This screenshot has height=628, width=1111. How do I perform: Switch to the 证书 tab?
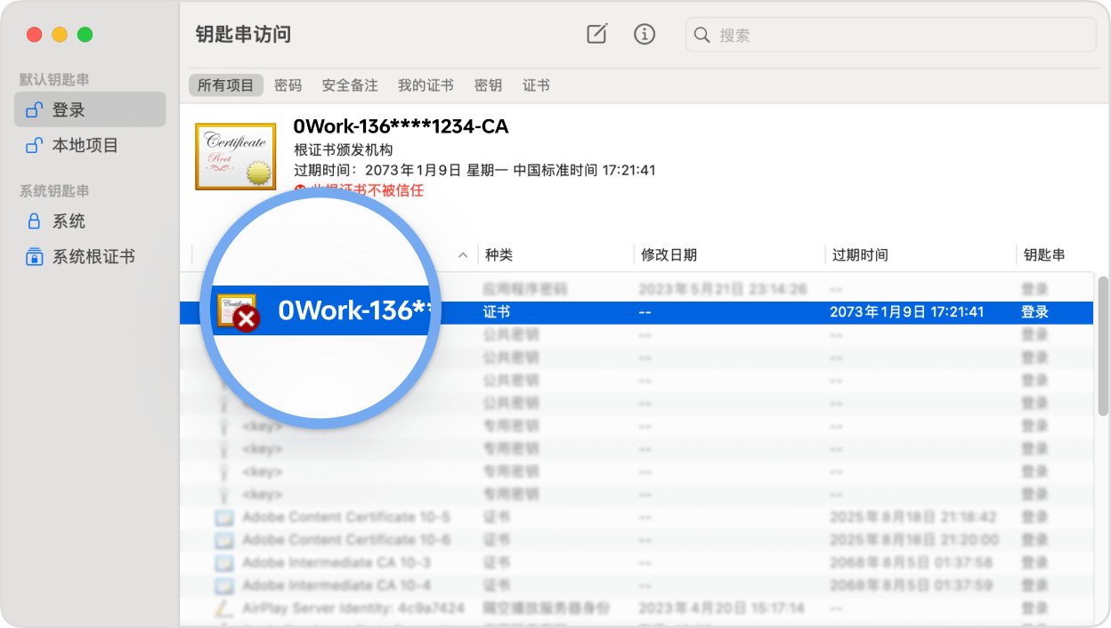536,85
